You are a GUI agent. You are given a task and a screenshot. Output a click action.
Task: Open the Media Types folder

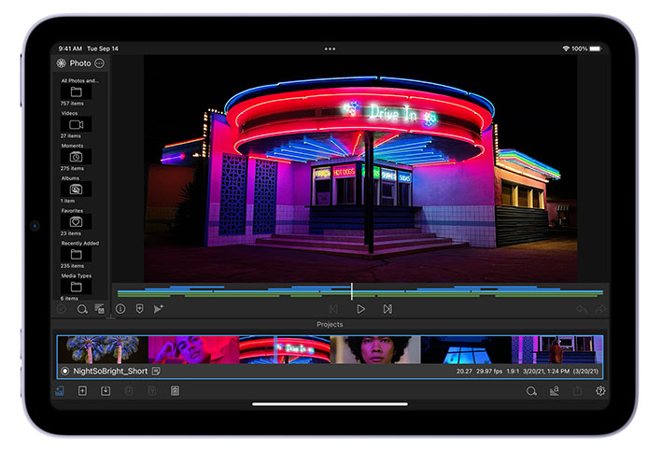pyautogui.click(x=76, y=287)
